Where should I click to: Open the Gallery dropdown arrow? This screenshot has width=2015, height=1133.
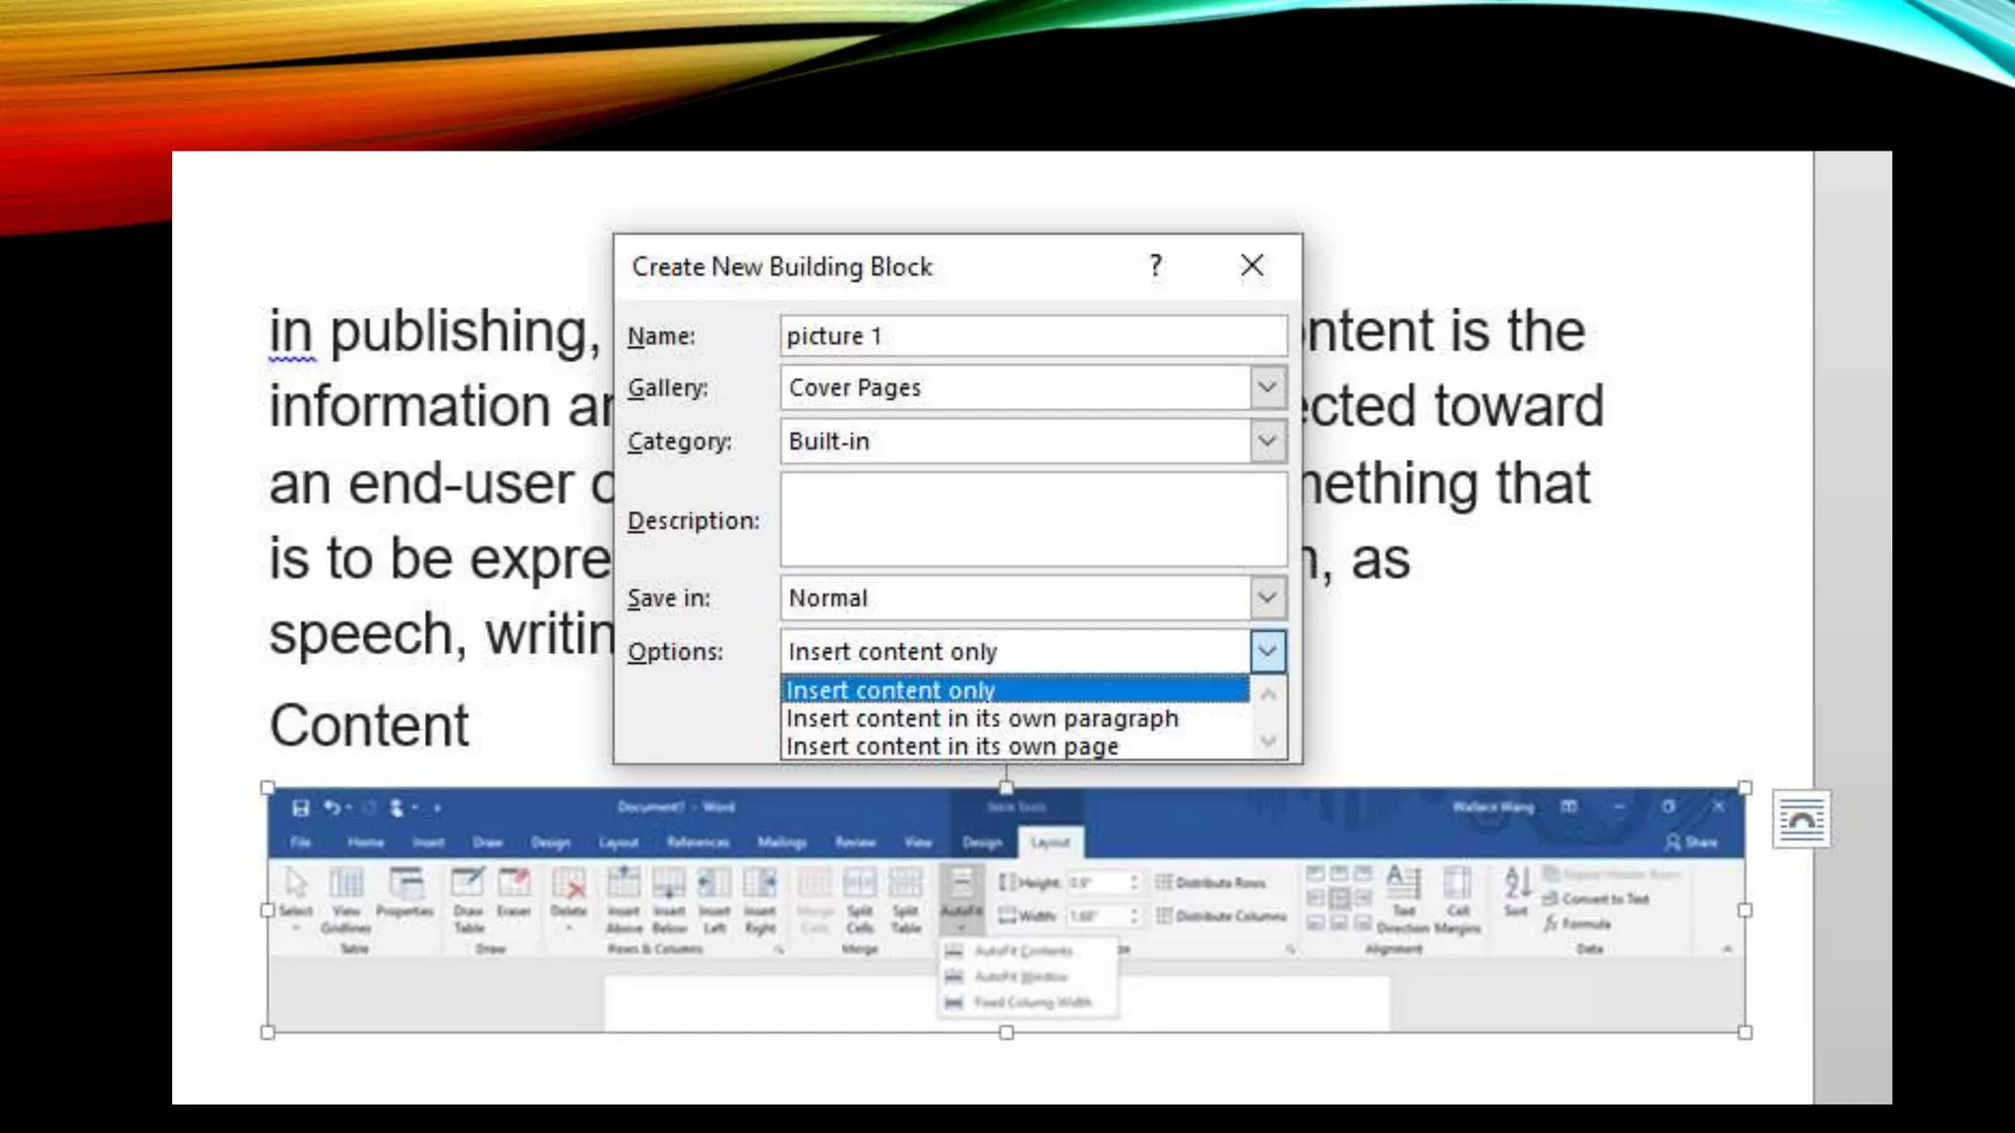pyautogui.click(x=1267, y=388)
